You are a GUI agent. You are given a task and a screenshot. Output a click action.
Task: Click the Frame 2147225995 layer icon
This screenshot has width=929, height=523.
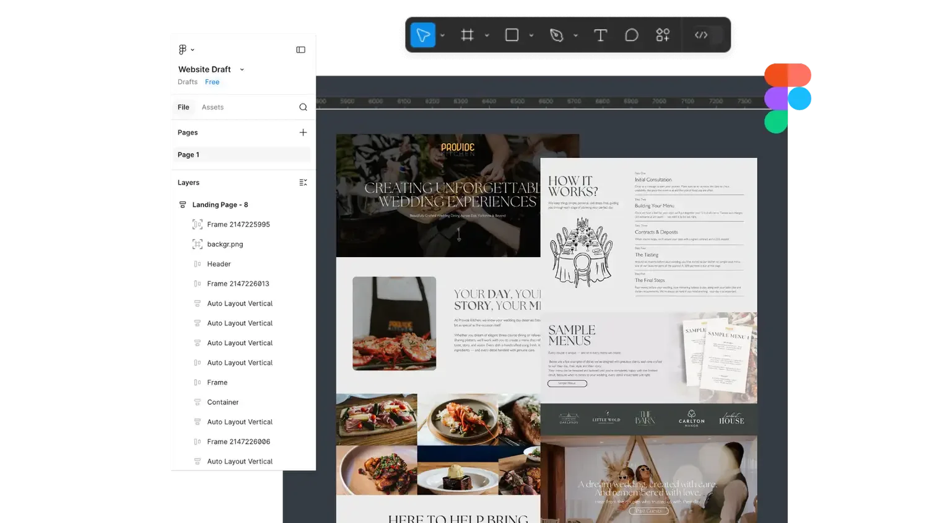point(198,224)
